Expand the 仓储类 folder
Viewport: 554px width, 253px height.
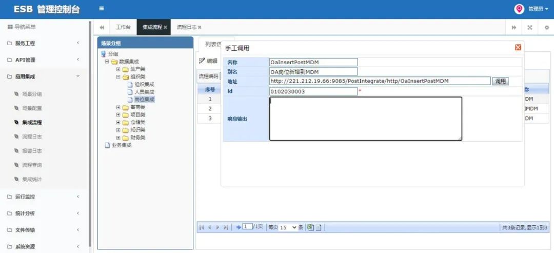click(118, 122)
